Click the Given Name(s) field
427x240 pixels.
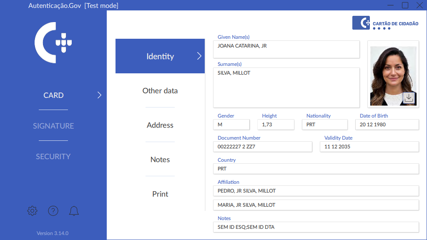tap(286, 49)
